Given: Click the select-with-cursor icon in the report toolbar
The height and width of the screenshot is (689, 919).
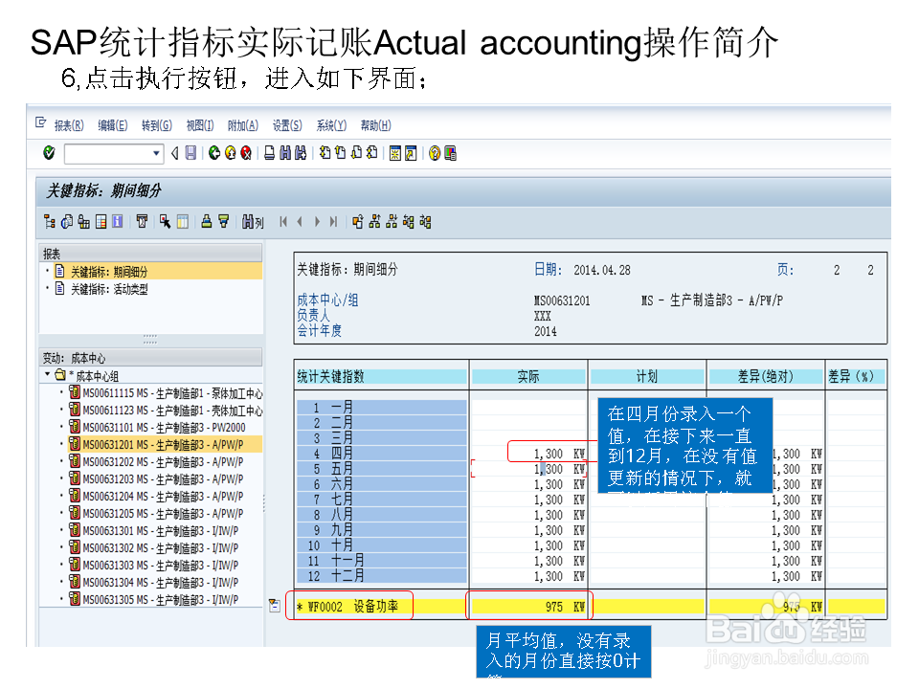Looking at the screenshot, I should click(x=166, y=221).
